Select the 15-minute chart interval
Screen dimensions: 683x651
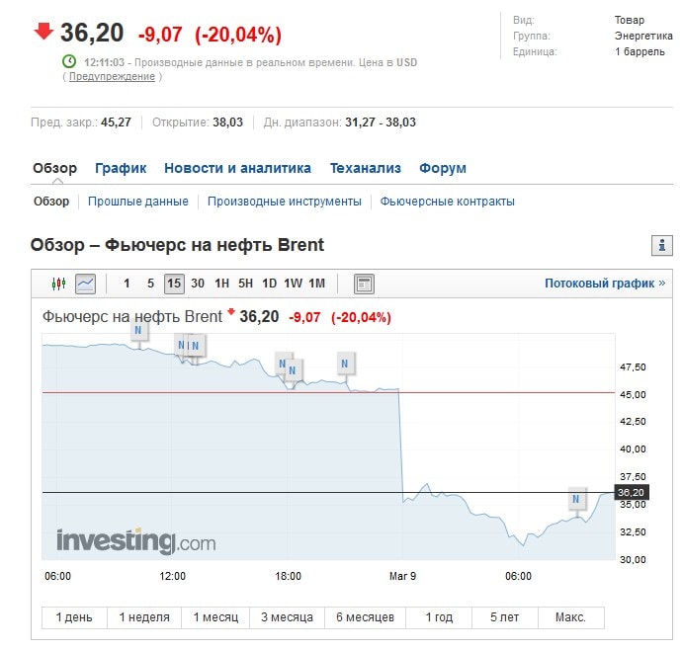(174, 285)
